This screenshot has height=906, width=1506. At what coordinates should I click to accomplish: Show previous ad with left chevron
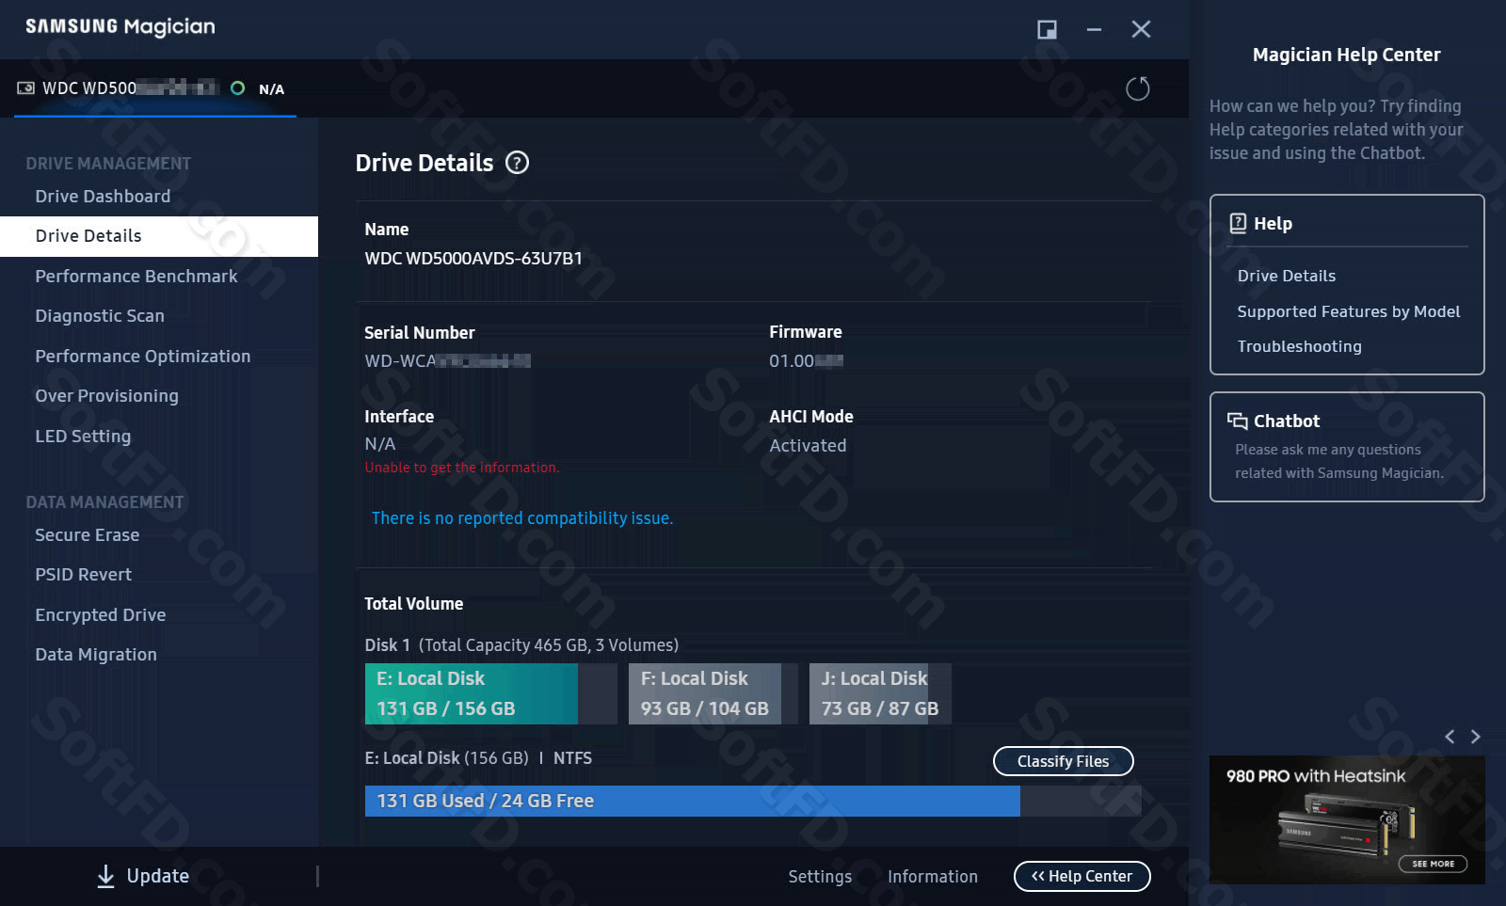click(1450, 737)
